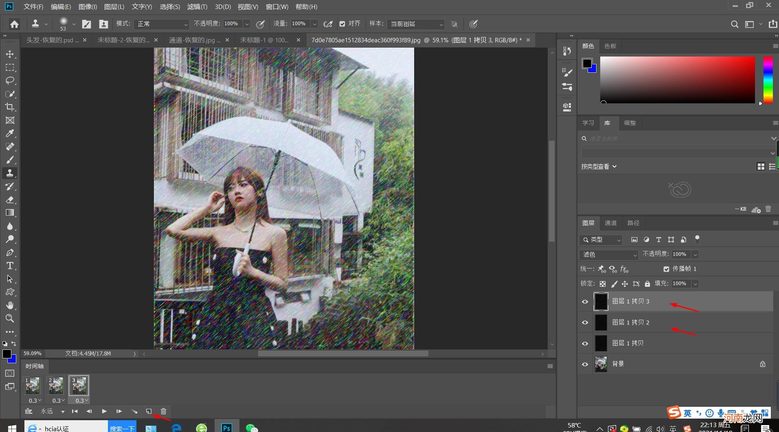Toggle visibility of layer 图层 1 拷贝 2
The width and height of the screenshot is (779, 432).
pos(585,323)
